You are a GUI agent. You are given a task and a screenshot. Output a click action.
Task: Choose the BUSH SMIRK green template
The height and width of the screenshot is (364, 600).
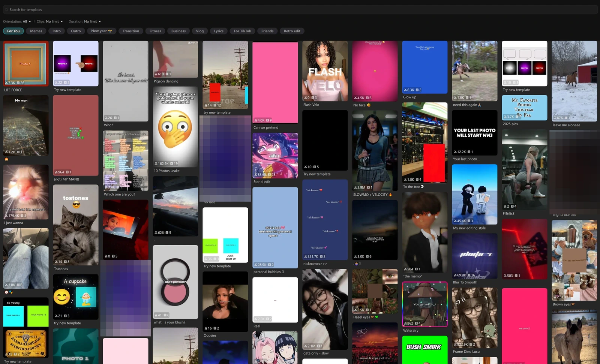point(424,349)
